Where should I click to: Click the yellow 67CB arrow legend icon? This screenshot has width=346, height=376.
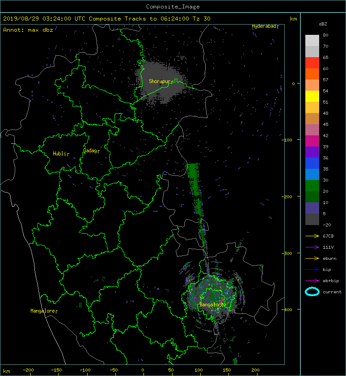pyautogui.click(x=312, y=236)
